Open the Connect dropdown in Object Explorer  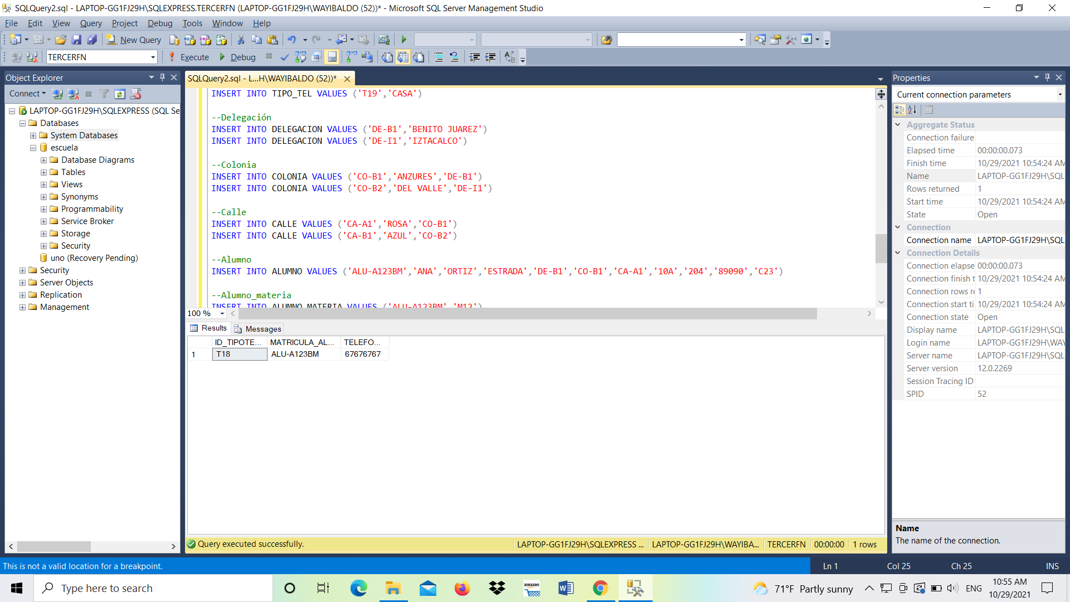[x=27, y=94]
